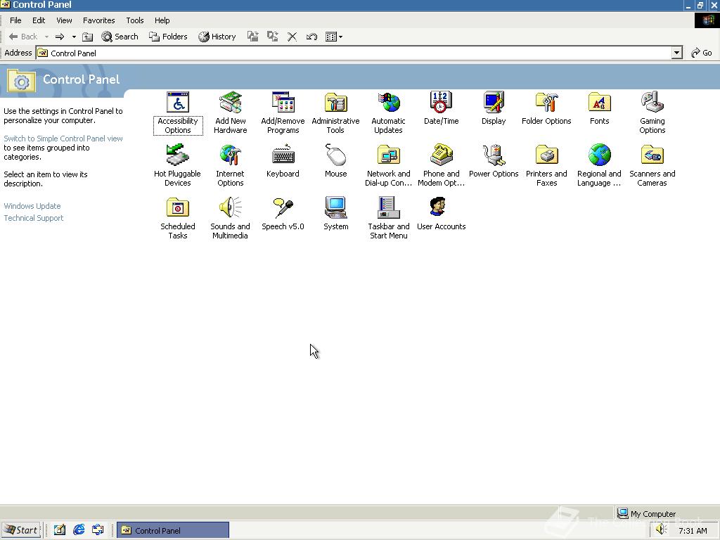
Task: Open Accessibility Options icon
Action: [178, 112]
